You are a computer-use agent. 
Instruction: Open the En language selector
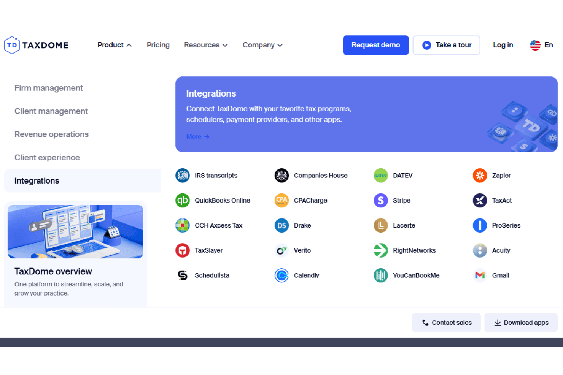pos(541,45)
